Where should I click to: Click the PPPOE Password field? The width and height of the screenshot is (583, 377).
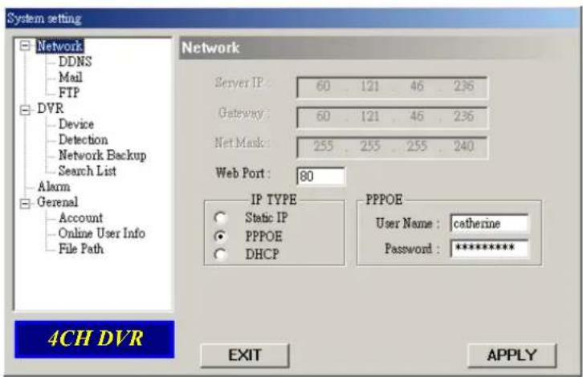click(x=489, y=248)
